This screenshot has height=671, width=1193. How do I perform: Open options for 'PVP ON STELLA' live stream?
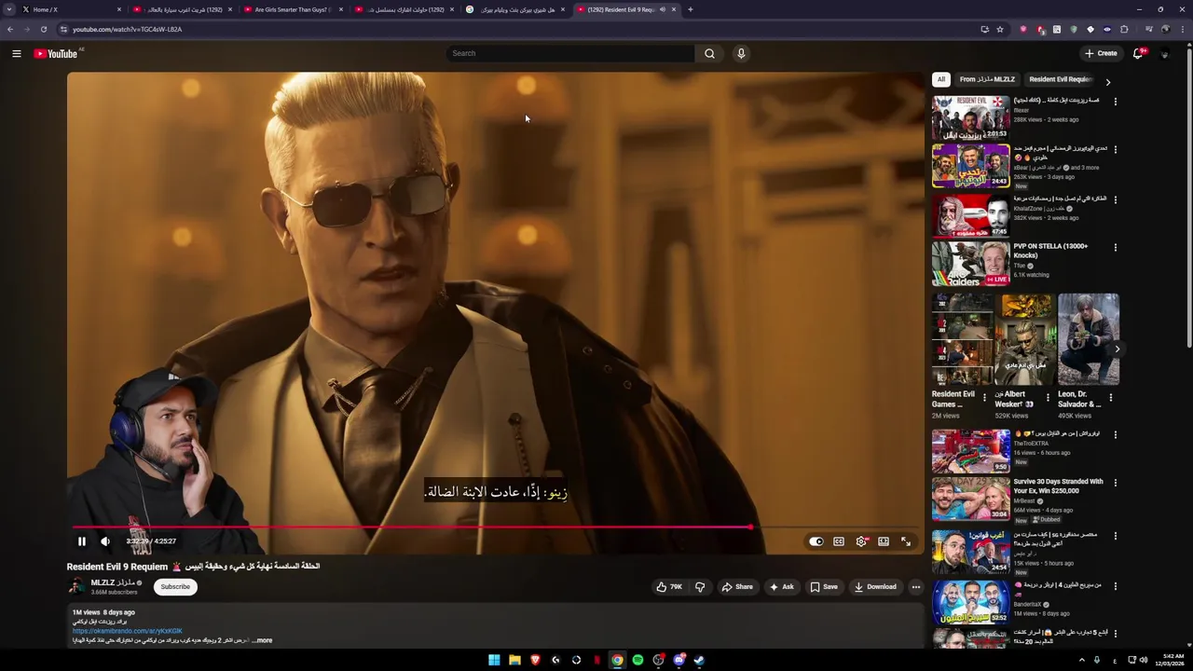tap(1116, 248)
